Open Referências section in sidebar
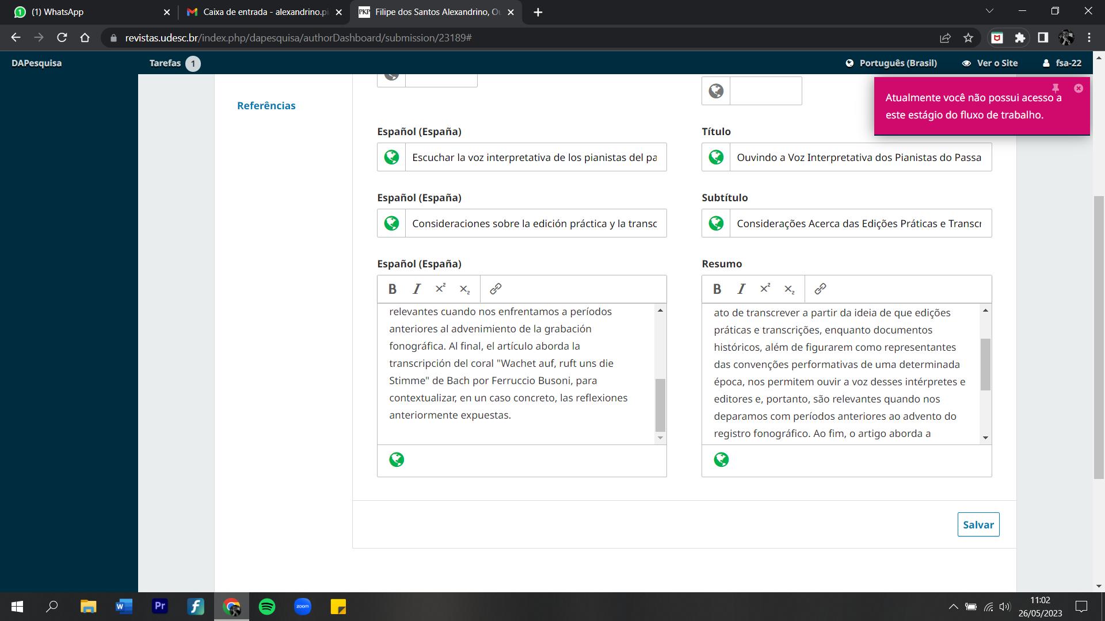1105x621 pixels. (266, 106)
